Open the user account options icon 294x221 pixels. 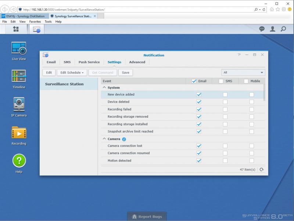tap(273, 29)
